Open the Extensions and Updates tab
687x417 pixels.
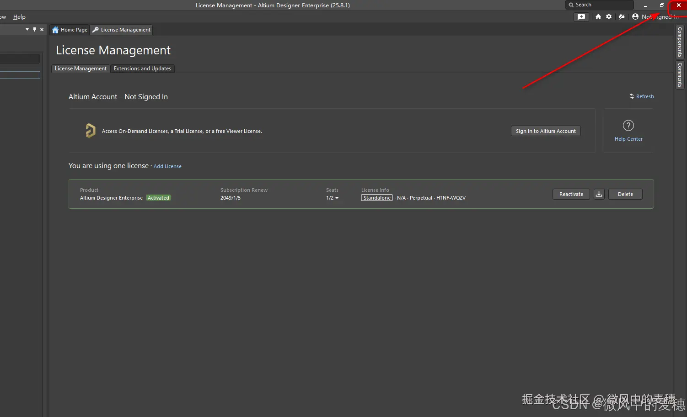click(142, 69)
